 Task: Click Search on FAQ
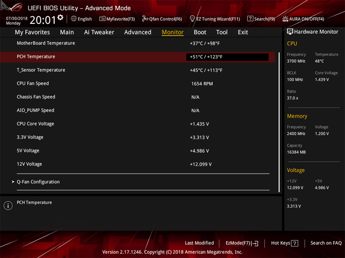[x=326, y=243]
